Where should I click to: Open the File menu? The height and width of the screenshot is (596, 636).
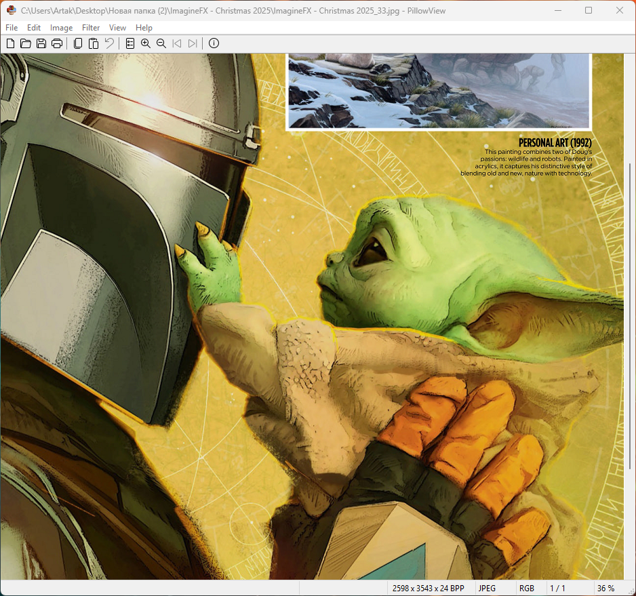[x=12, y=28]
